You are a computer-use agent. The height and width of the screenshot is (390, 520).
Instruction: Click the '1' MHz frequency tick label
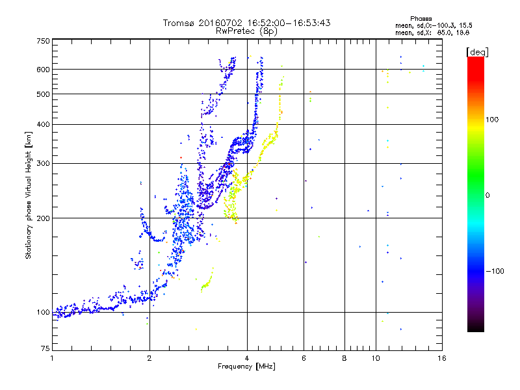52,358
